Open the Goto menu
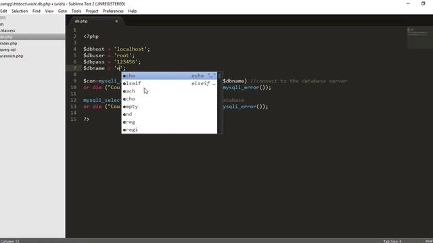433x243 pixels. click(x=62, y=11)
